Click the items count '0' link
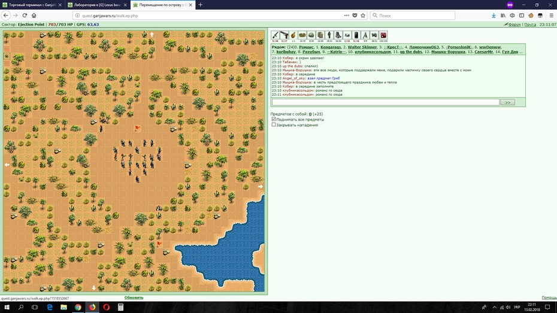Image resolution: width=557 pixels, height=313 pixels. click(310, 114)
